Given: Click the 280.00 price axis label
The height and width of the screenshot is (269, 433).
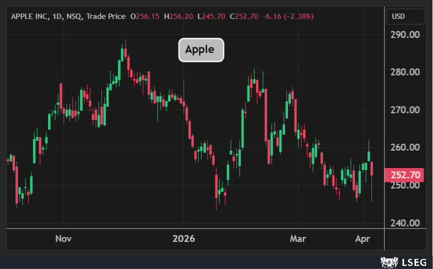Looking at the screenshot, I should (404, 72).
